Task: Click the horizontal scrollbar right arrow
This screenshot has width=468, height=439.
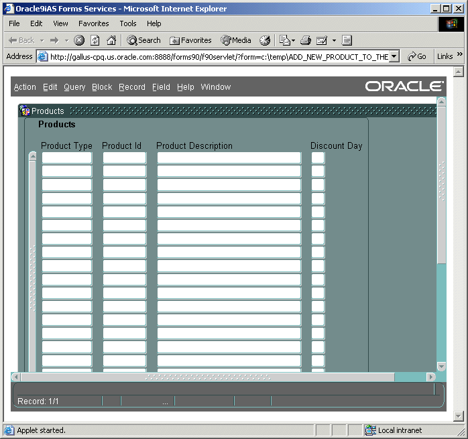Action: tap(431, 377)
